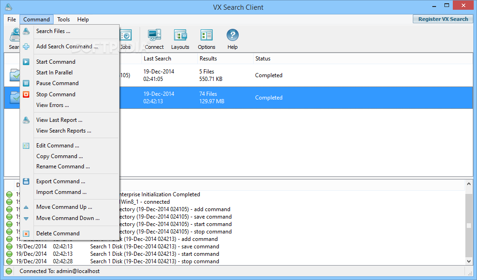477x280 pixels.
Task: Click the play icon beside Start Command
Action: pyautogui.click(x=26, y=62)
